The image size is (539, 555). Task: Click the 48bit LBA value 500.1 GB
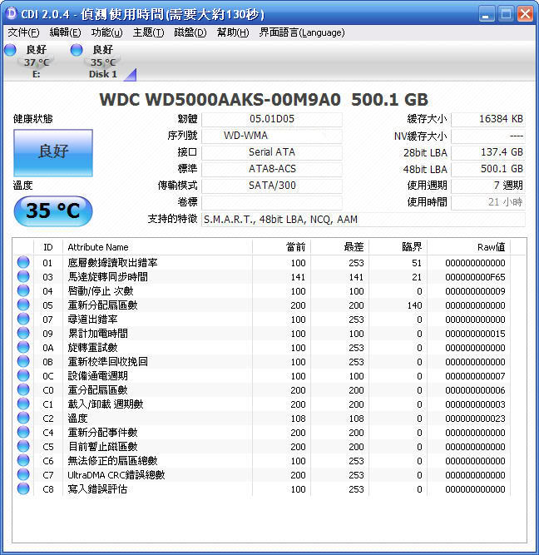[x=488, y=169]
